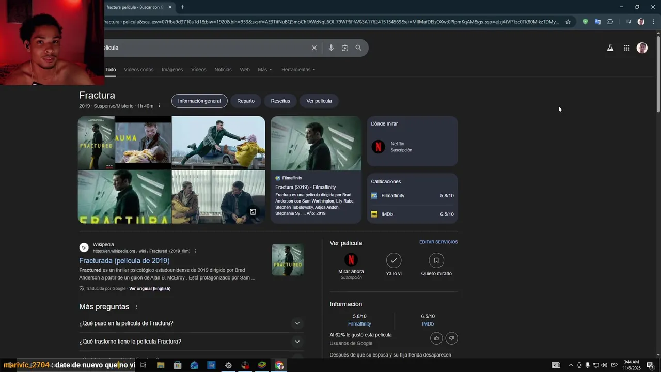Screen dimensions: 661x372
Task: Start voice search with the microphone icon
Action: click(x=331, y=48)
